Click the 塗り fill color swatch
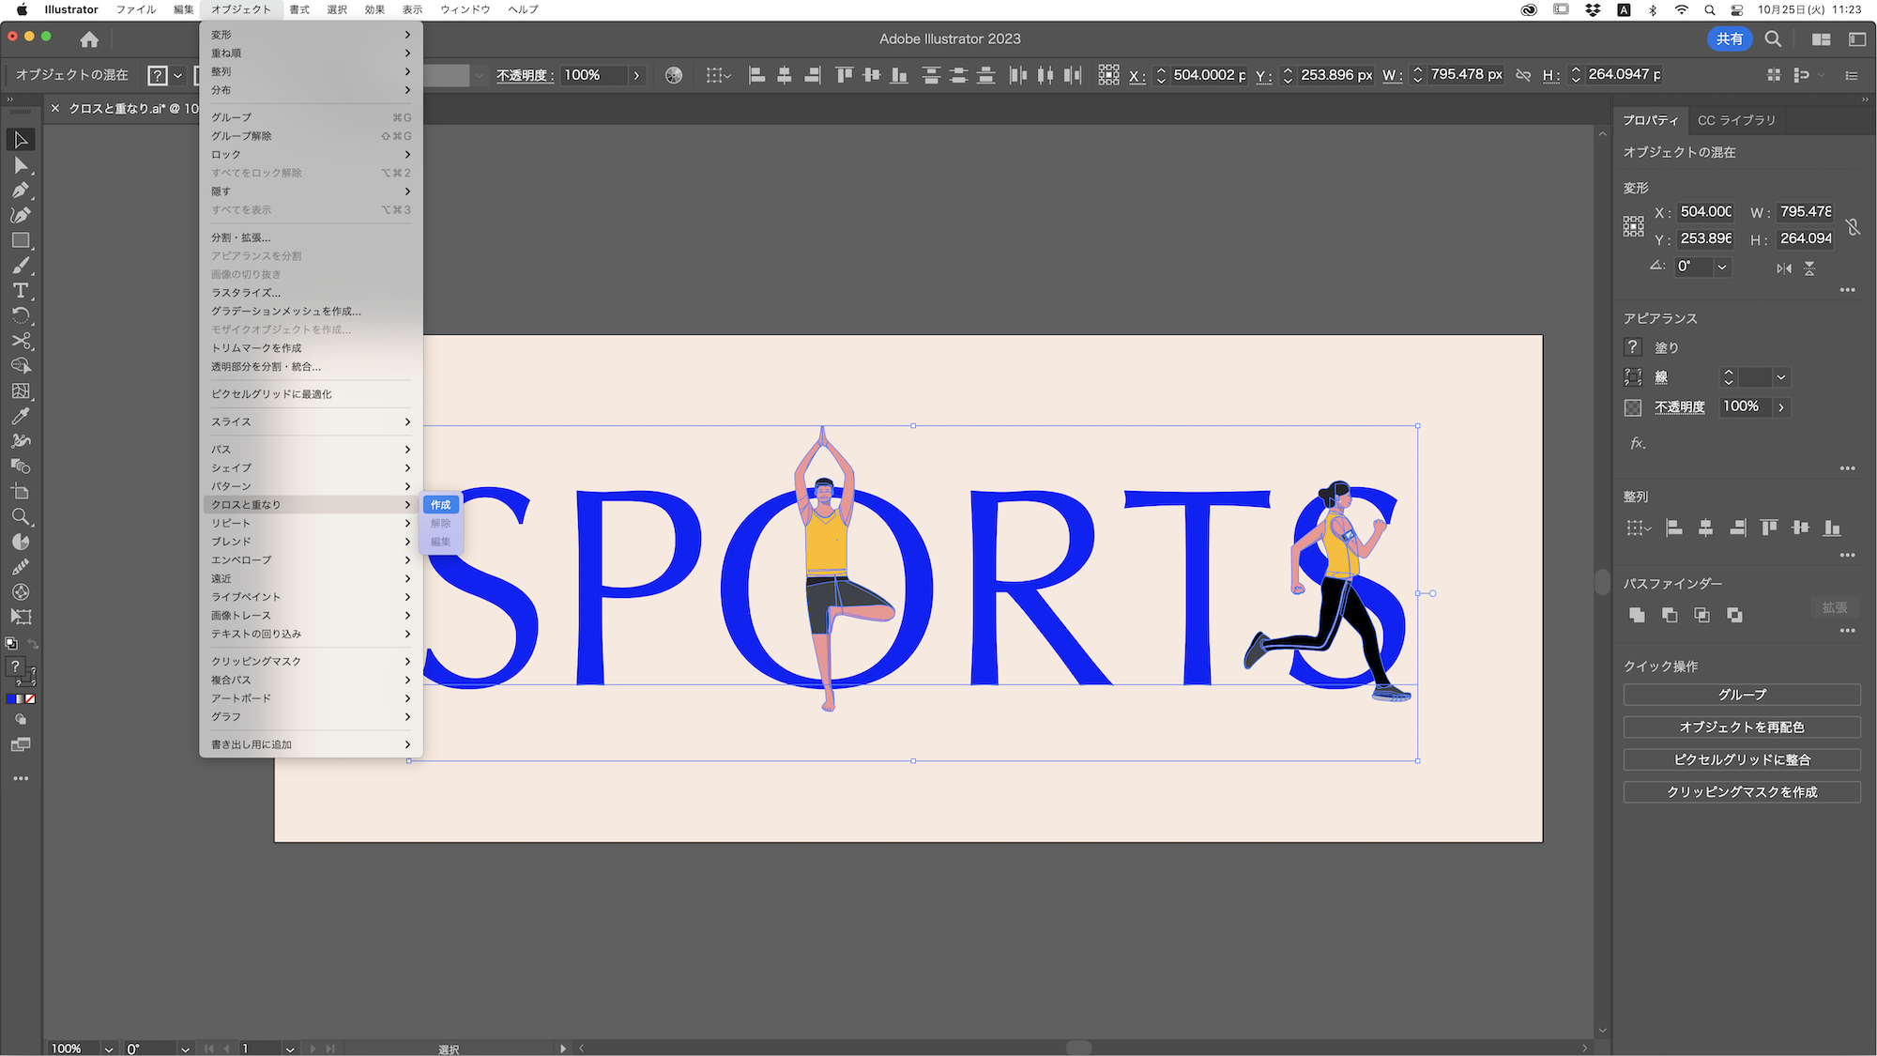 point(1633,347)
